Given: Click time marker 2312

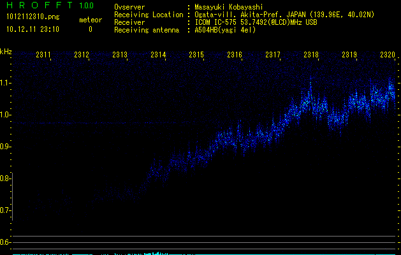Looking at the screenshot, I should [x=82, y=54].
